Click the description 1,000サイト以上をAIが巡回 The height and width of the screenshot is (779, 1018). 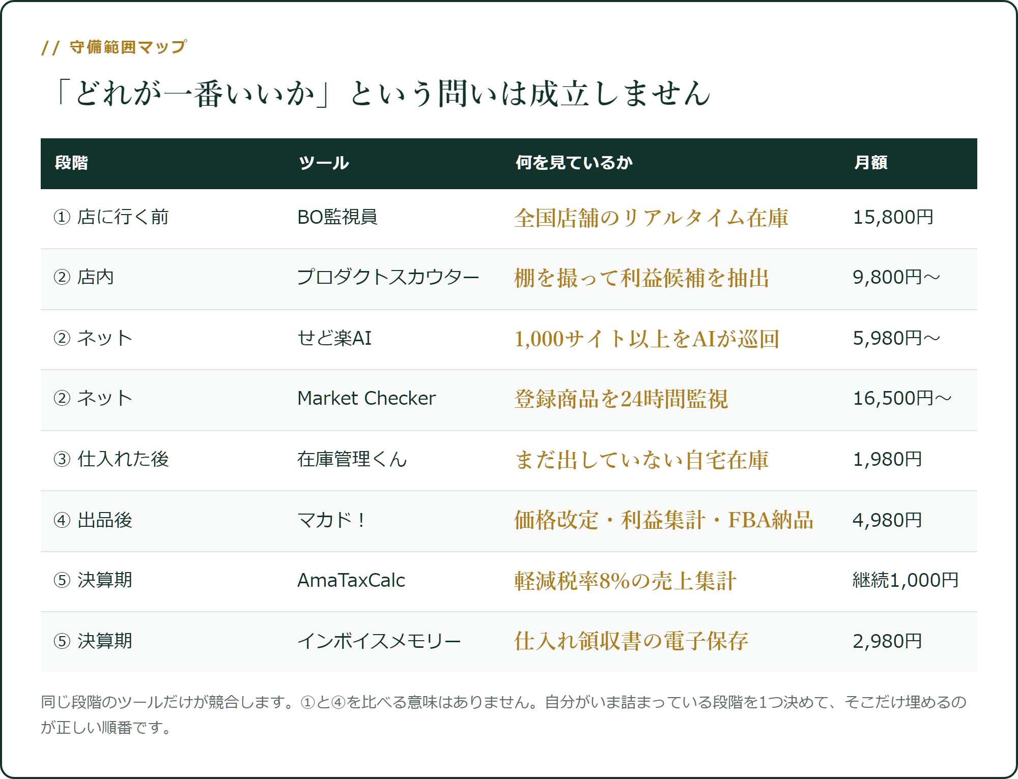[647, 339]
